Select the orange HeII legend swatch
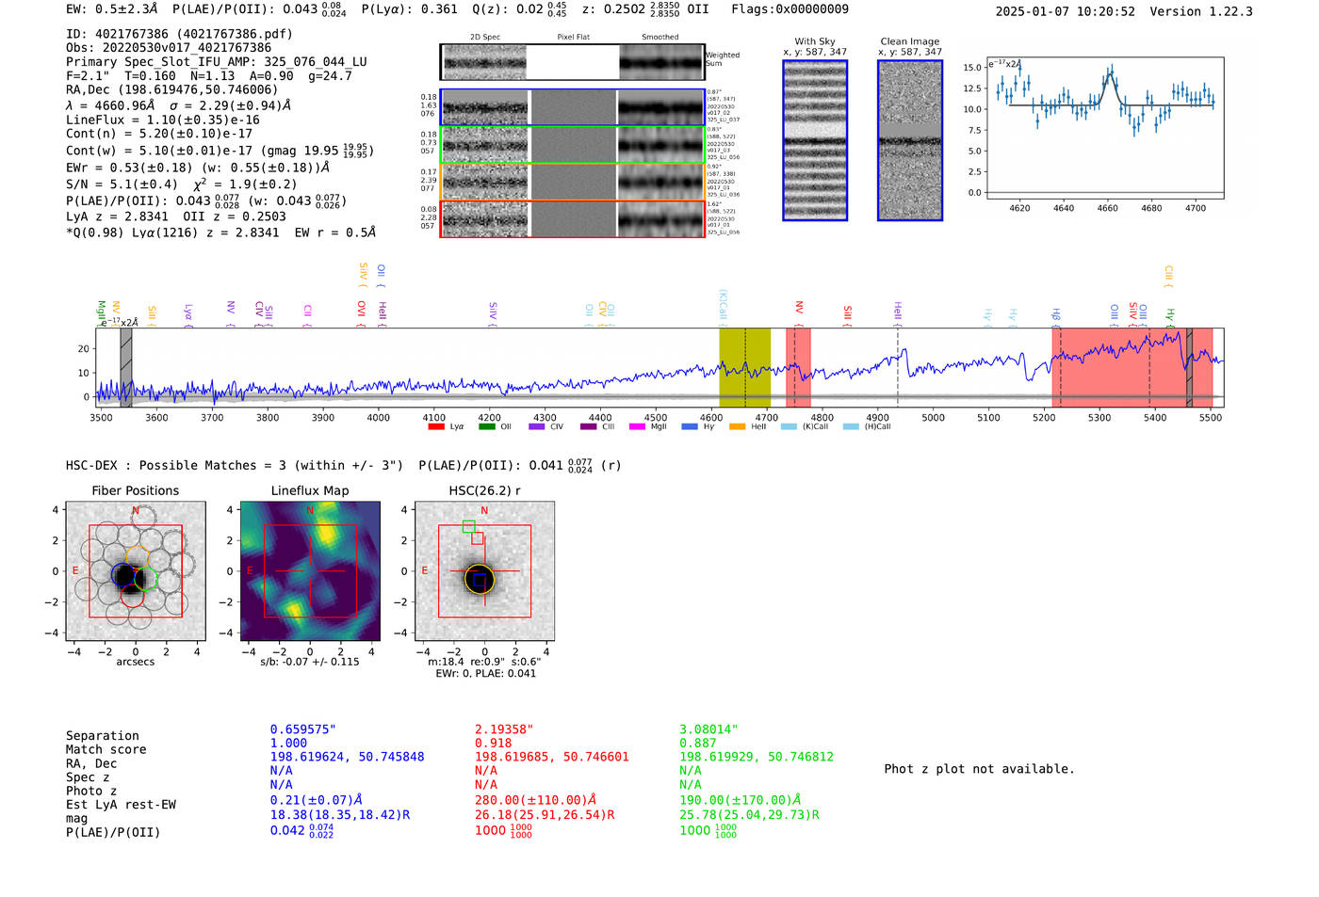1319x897 pixels. point(737,426)
